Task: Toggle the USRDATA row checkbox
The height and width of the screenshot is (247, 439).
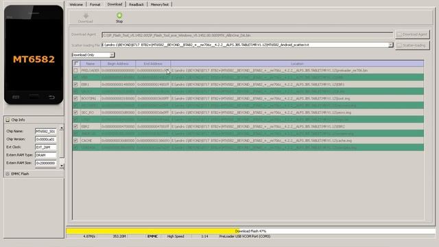Action: [x=75, y=148]
